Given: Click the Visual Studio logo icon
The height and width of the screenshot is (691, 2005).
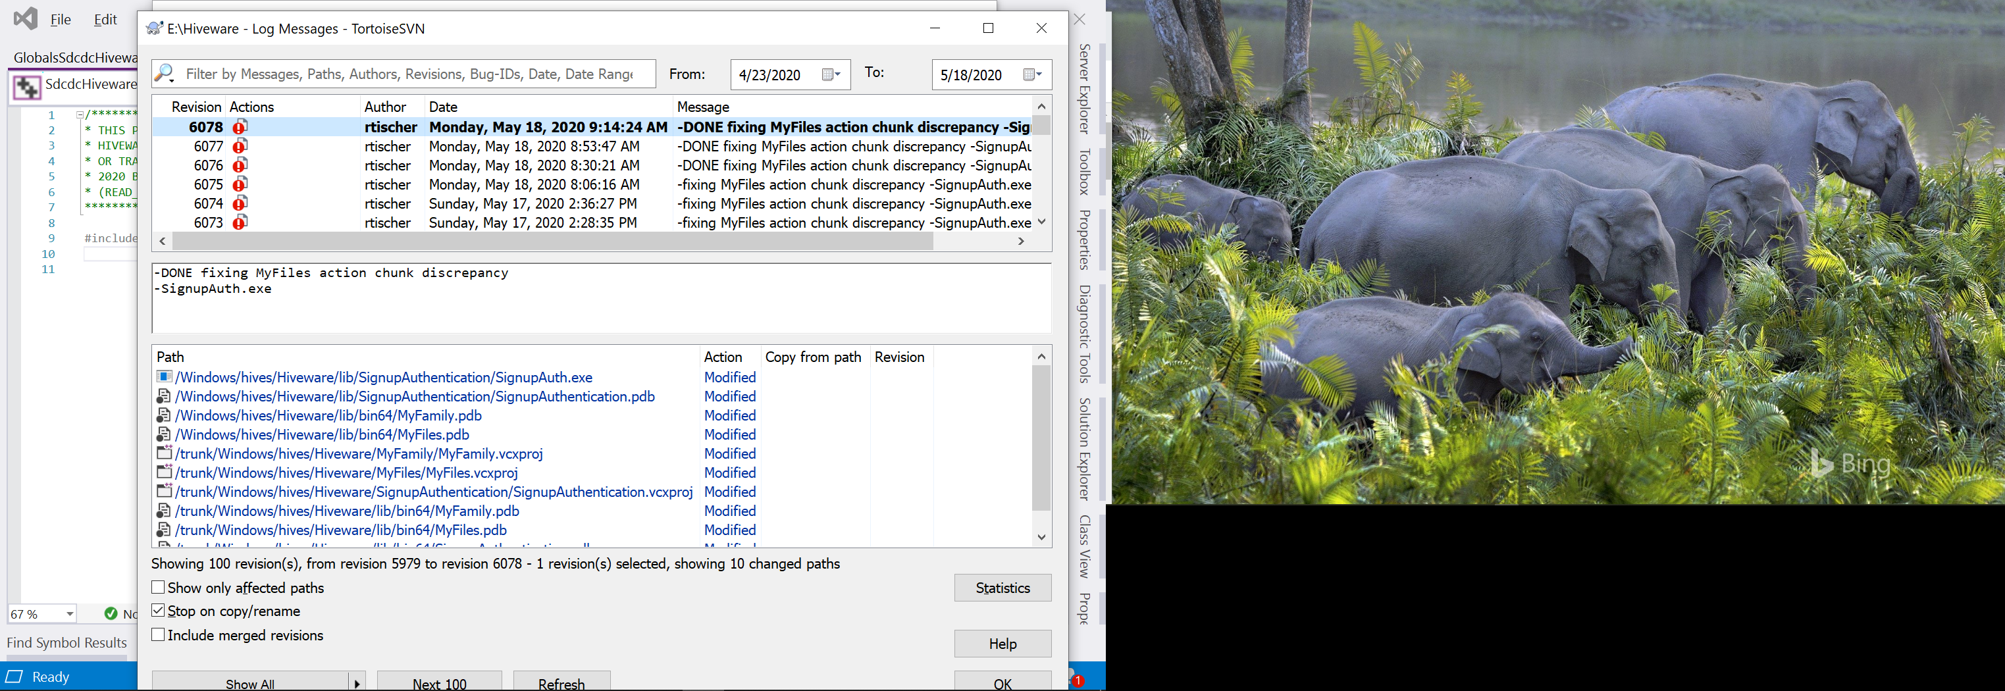Looking at the screenshot, I should tap(26, 18).
